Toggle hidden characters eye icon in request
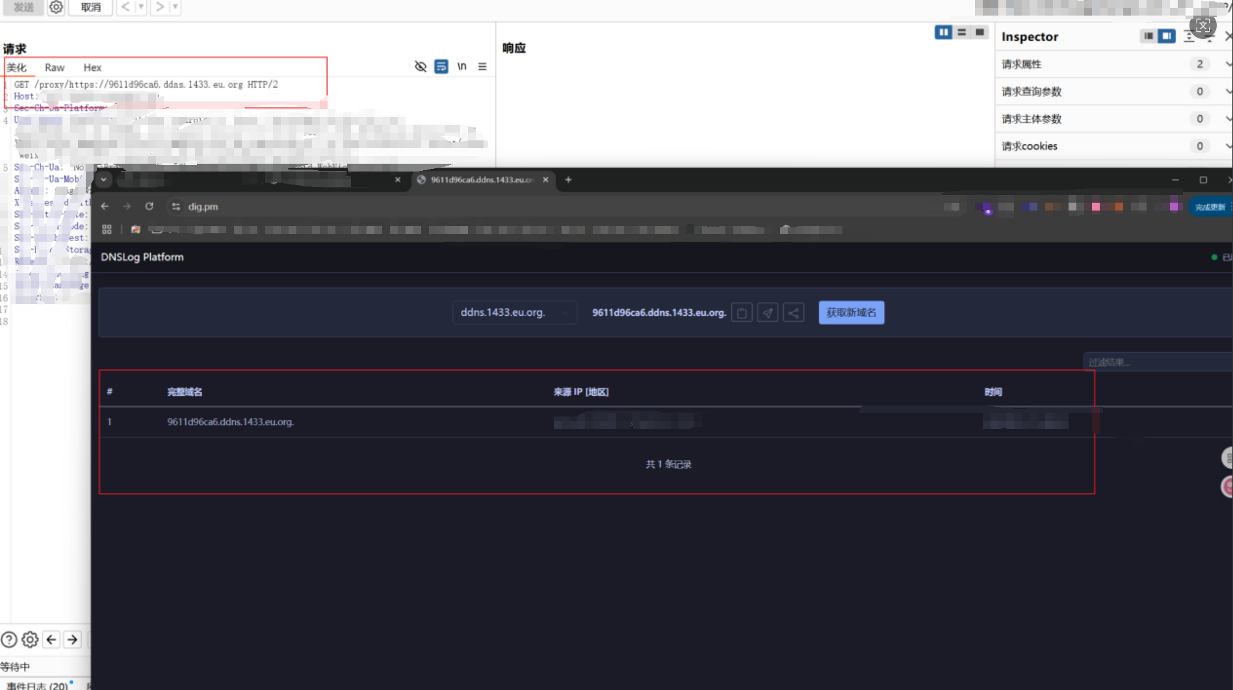Image resolution: width=1233 pixels, height=690 pixels. click(x=421, y=66)
